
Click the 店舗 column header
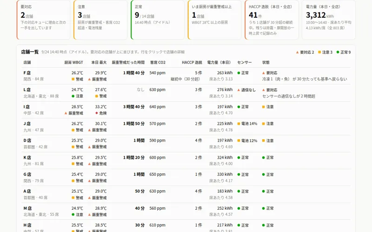(x=27, y=63)
